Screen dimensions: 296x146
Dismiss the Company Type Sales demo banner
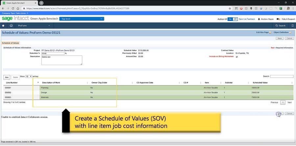27,13
